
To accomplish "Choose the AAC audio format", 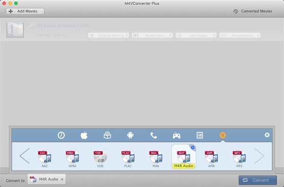I will [x=44, y=159].
